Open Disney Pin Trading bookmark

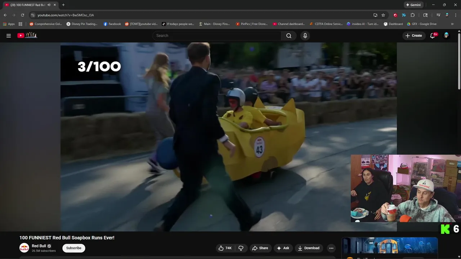pyautogui.click(x=82, y=24)
